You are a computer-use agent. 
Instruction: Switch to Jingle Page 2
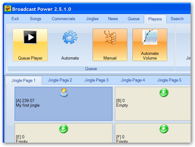coord(60,80)
